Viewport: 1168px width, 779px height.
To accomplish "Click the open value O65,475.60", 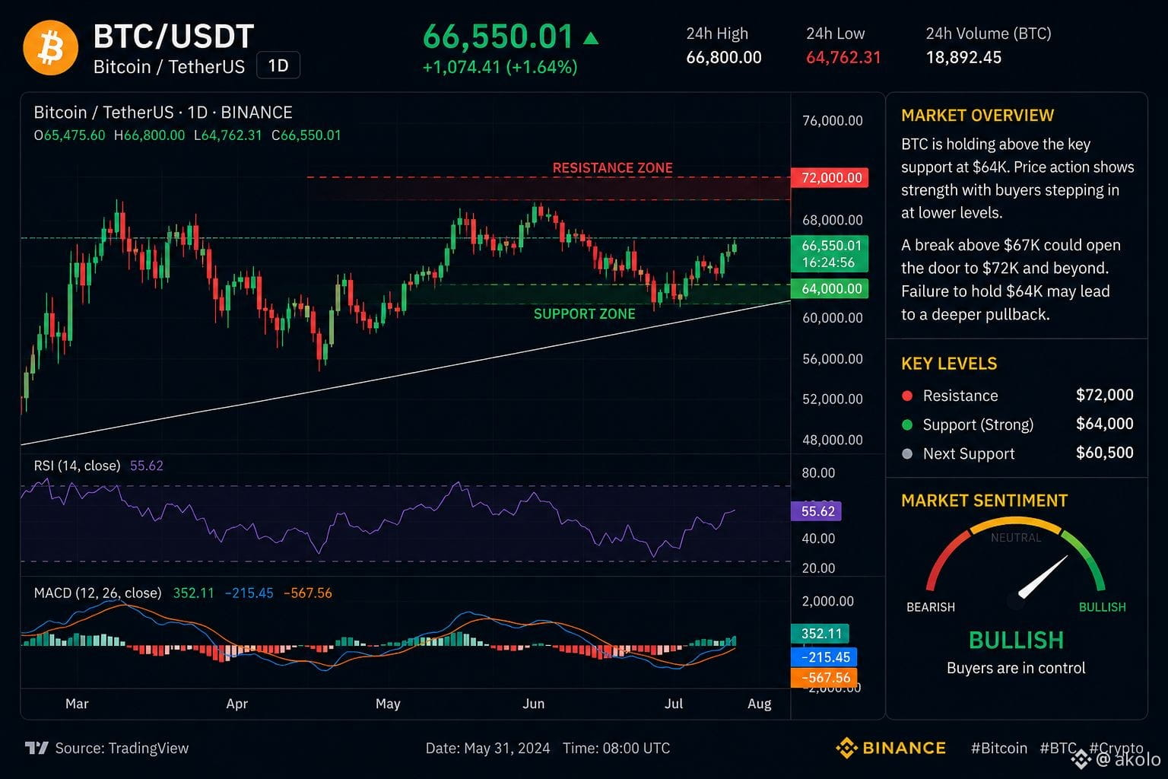I will (x=69, y=135).
